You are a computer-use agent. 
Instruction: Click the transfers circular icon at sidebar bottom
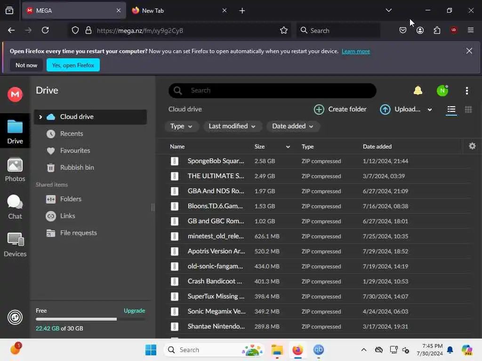(x=15, y=317)
